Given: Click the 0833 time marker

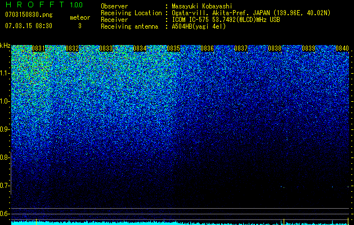Looking at the screenshot, I should tap(106, 48).
